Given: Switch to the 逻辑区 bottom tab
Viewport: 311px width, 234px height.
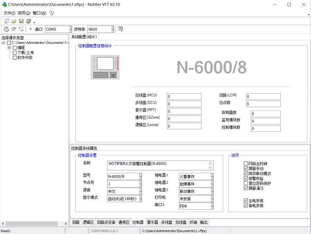Looking at the screenshot, I should point(88,222).
